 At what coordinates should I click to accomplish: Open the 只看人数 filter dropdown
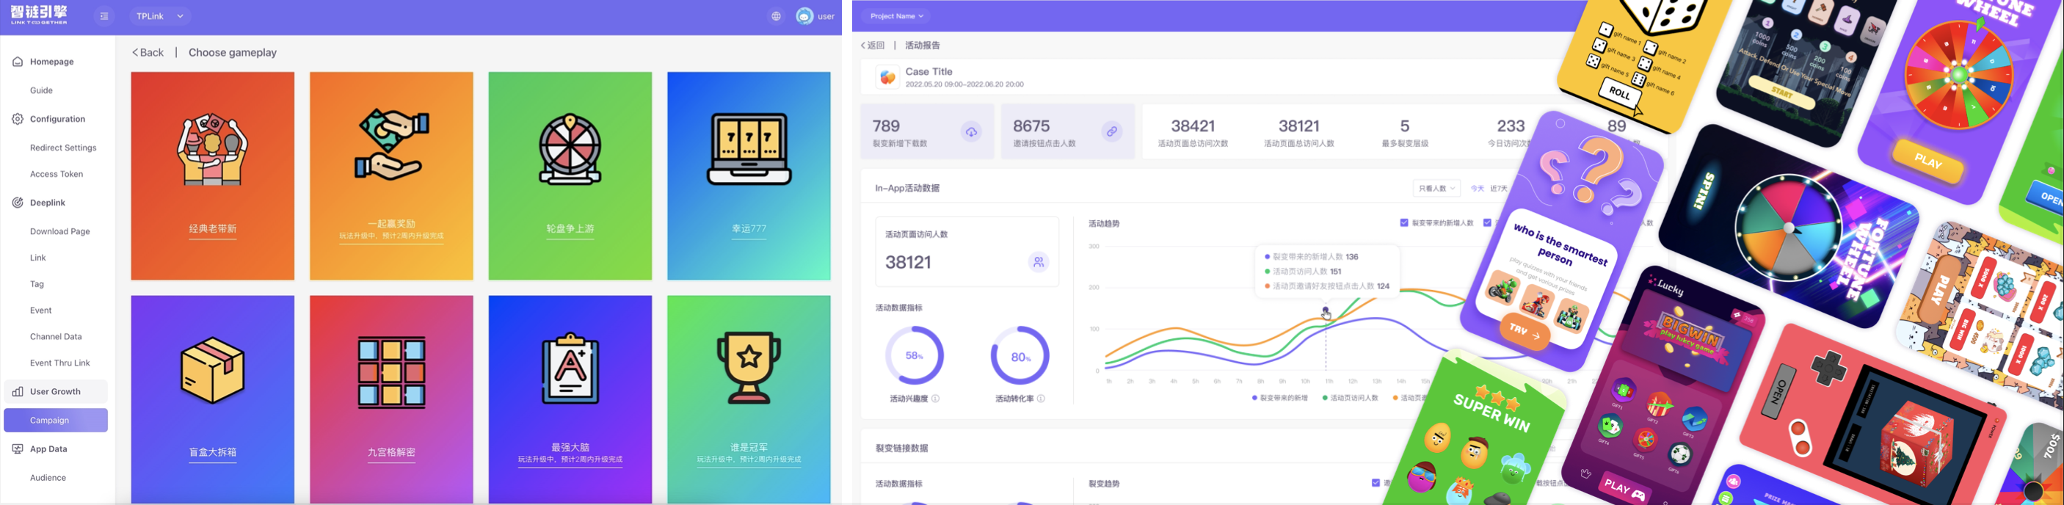click(1436, 189)
